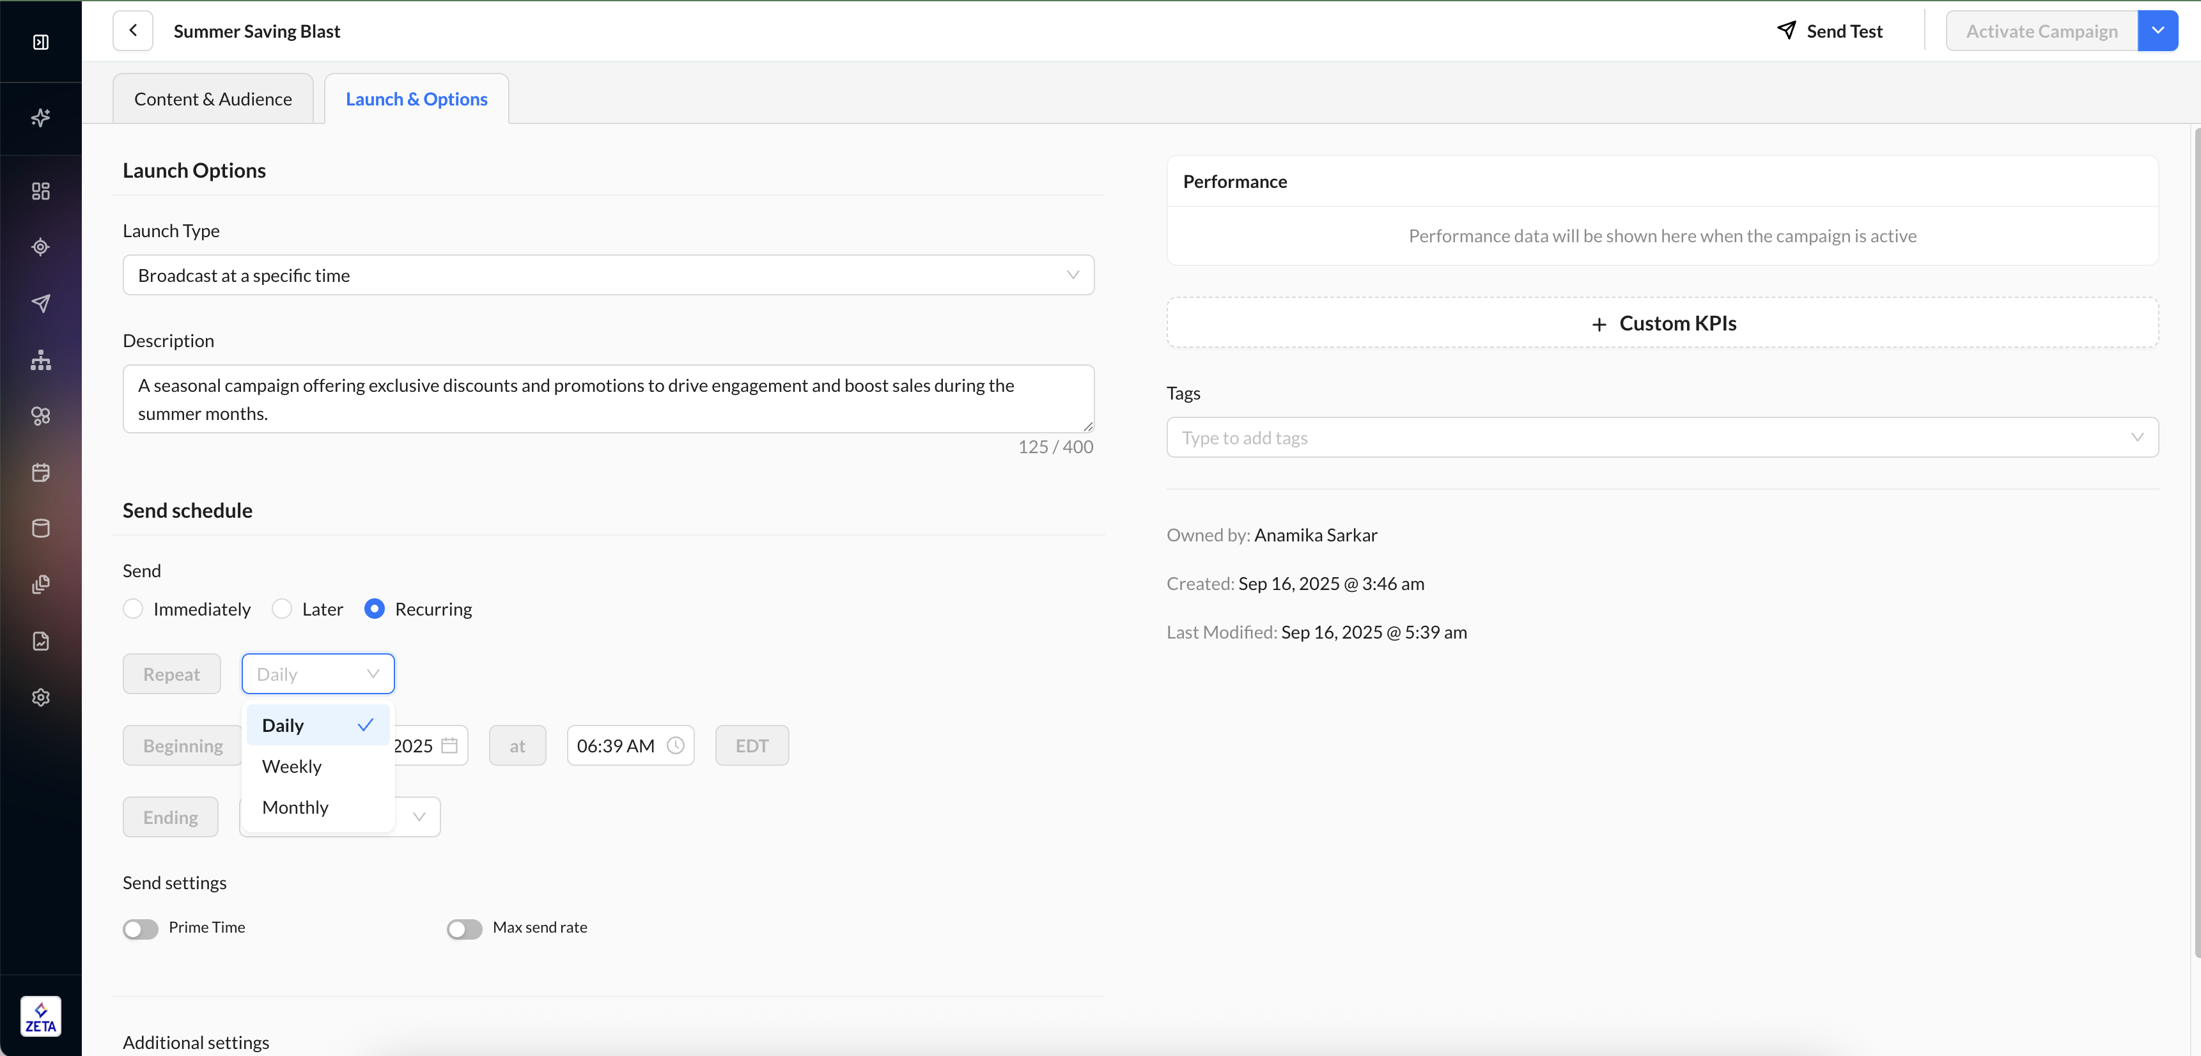Enable the Prime Time toggle
Screen dimensions: 2201x1056
(141, 929)
